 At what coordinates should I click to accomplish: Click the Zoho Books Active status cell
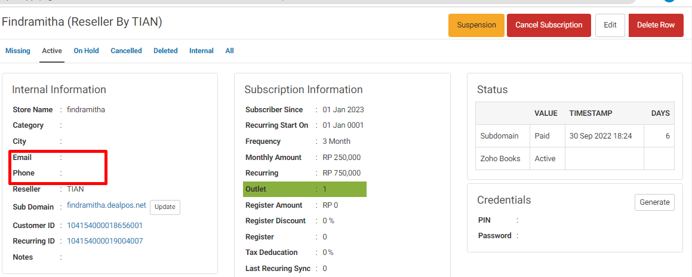pyautogui.click(x=548, y=158)
